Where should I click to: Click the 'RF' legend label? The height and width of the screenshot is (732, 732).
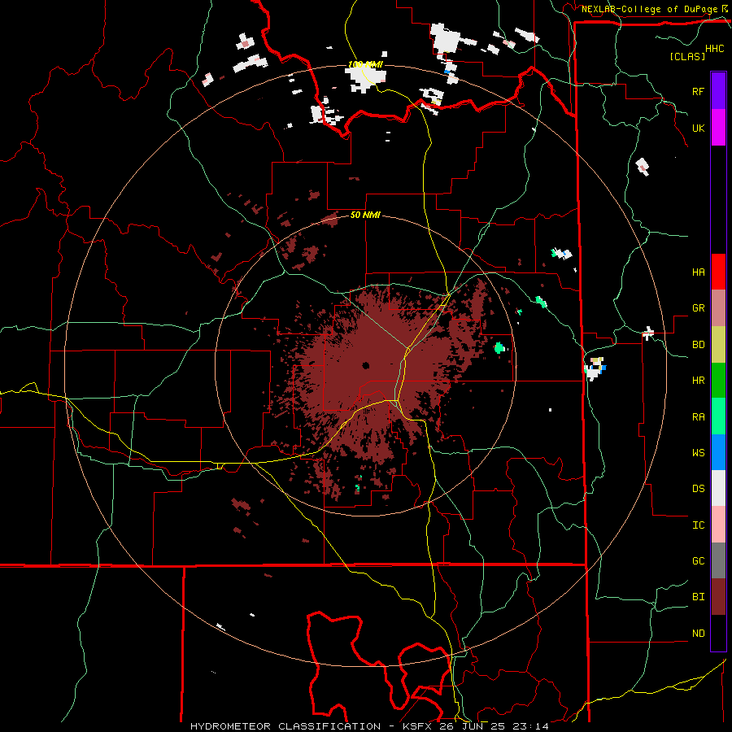(x=698, y=91)
